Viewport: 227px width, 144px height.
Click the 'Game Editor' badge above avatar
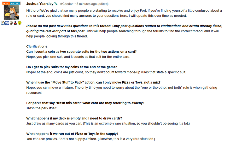click(11, 3)
